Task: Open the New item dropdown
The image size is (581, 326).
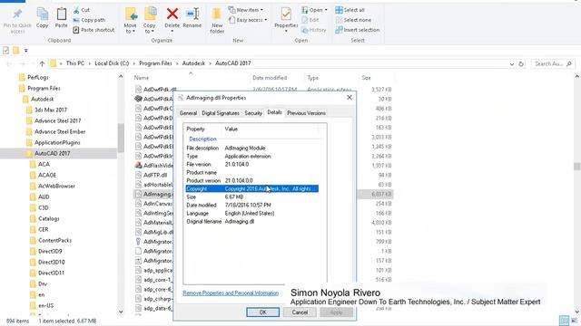Action: tap(245, 10)
